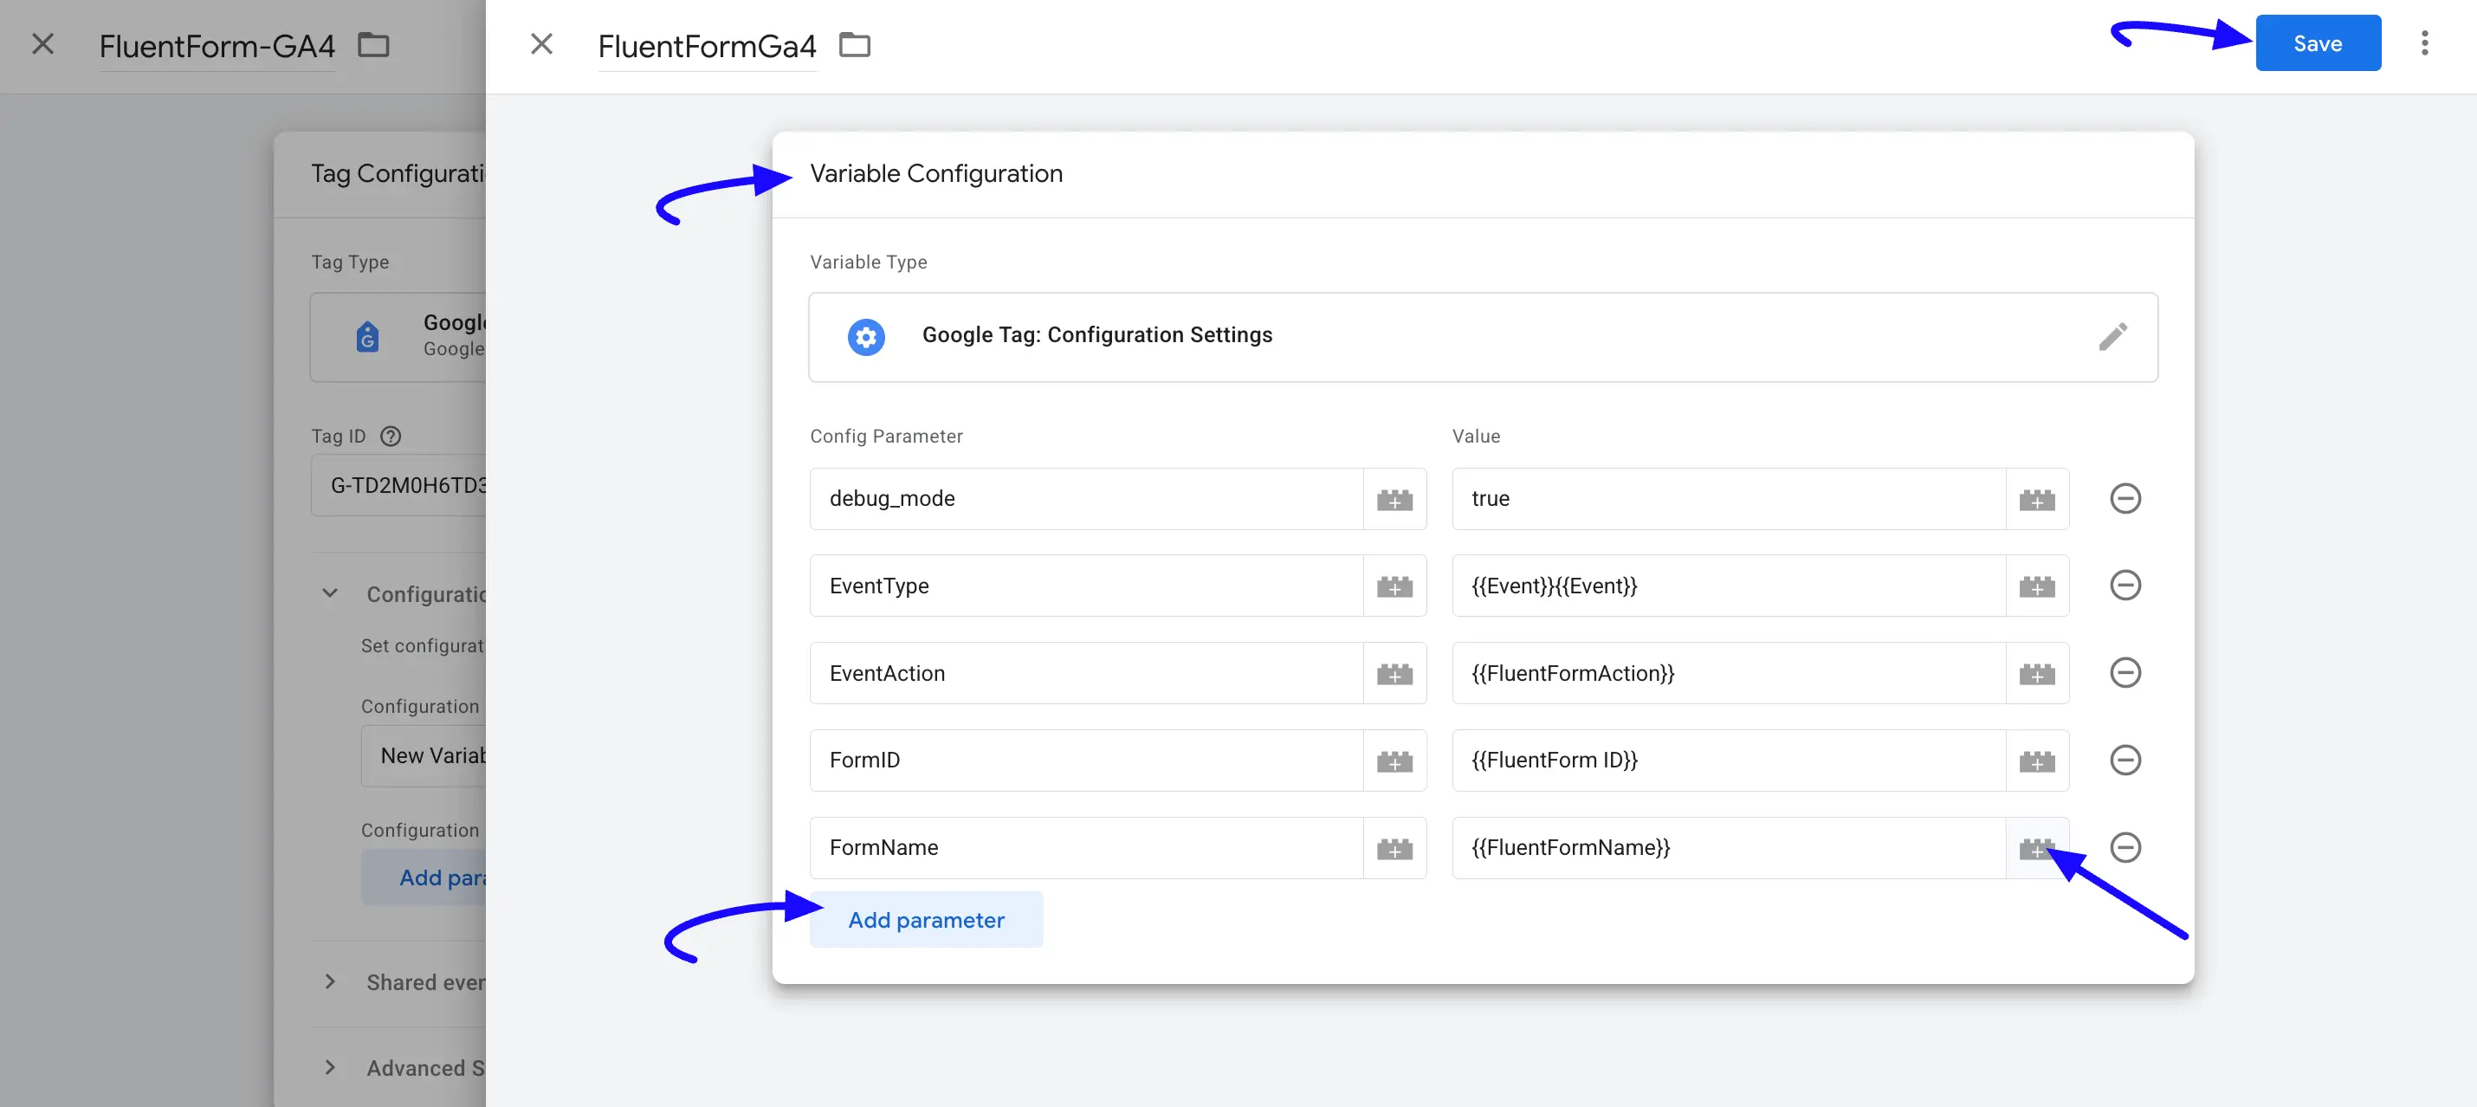The width and height of the screenshot is (2477, 1107).
Task: Insert variable in EventAction parameter field
Action: [1394, 673]
